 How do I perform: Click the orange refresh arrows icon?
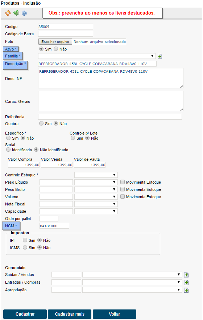pyautogui.click(x=8, y=13)
